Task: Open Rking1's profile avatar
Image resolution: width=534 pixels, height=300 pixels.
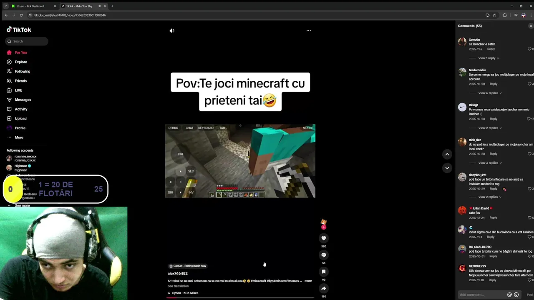Action: click(462, 107)
